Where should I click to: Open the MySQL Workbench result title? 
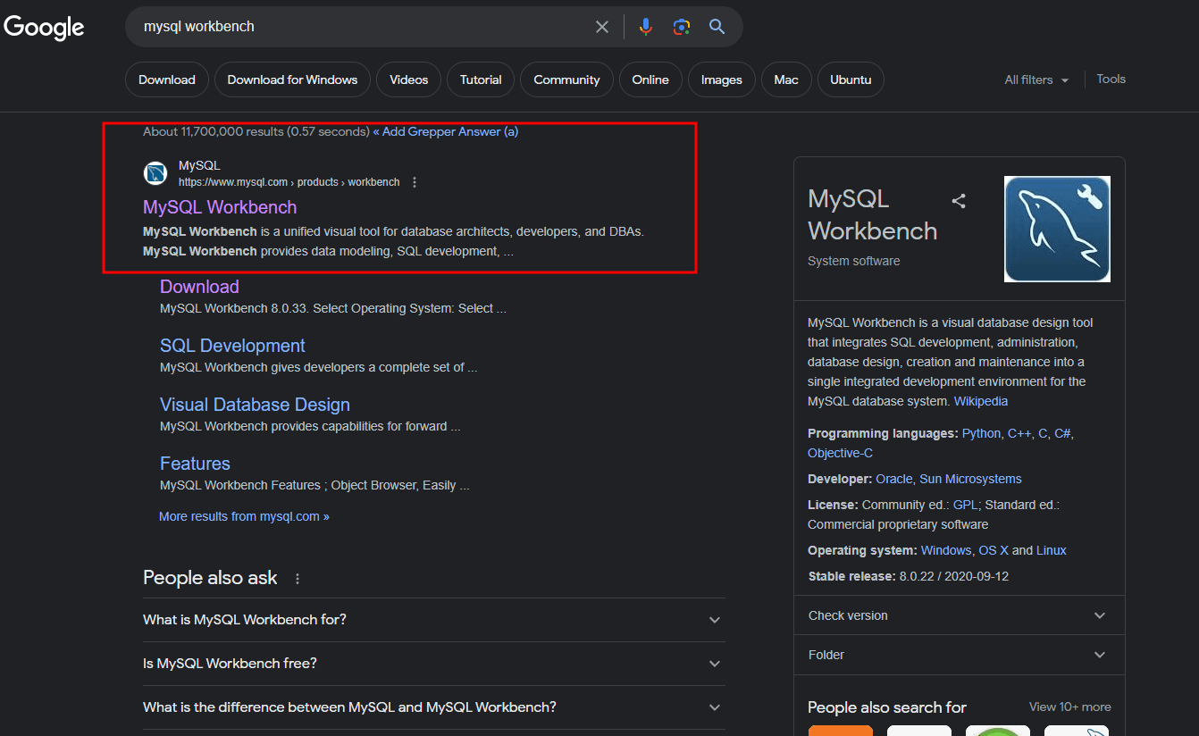pyautogui.click(x=220, y=207)
